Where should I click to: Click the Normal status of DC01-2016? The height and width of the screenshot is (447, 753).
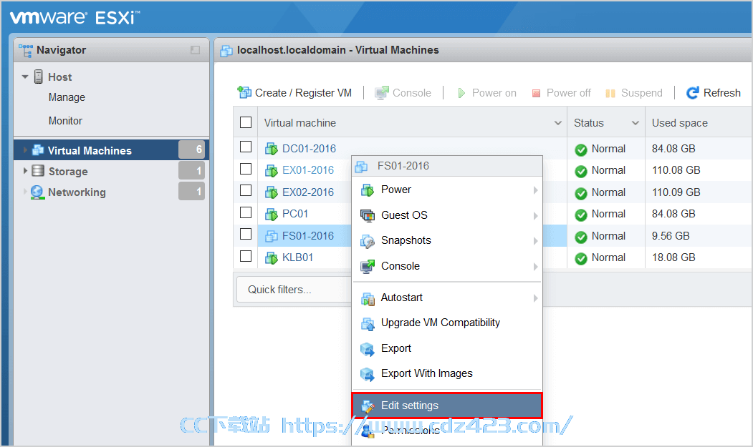point(608,149)
